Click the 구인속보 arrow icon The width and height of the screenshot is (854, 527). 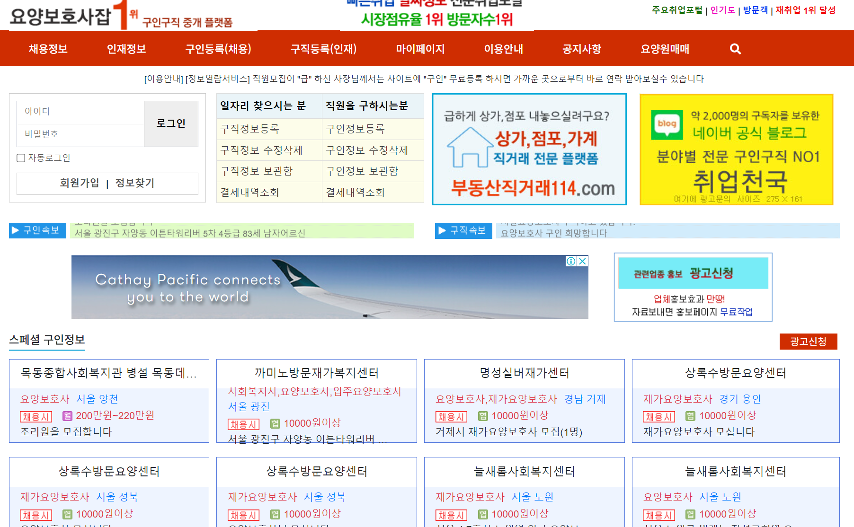coord(15,230)
